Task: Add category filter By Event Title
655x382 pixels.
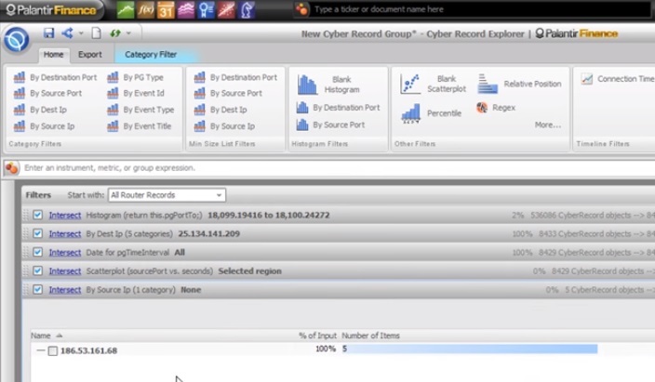Action: pyautogui.click(x=139, y=126)
